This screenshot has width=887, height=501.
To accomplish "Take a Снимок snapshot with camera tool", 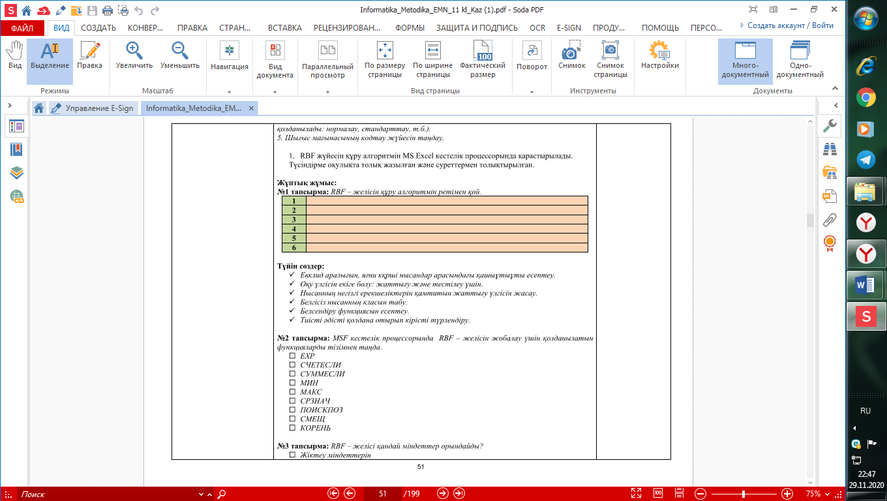I will click(x=572, y=55).
